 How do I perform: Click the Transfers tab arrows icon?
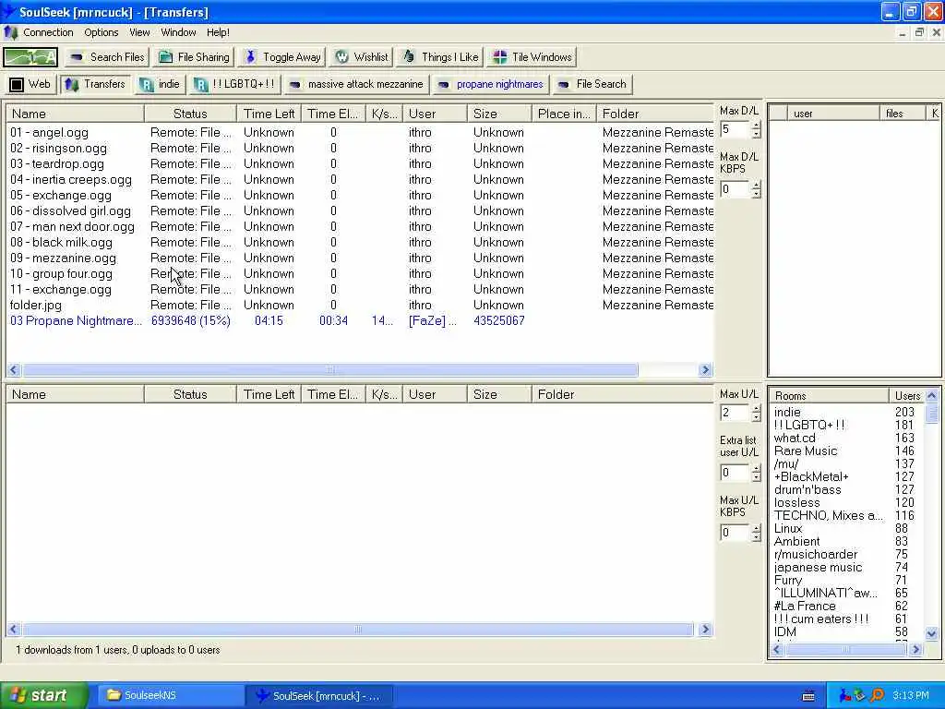[x=72, y=84]
